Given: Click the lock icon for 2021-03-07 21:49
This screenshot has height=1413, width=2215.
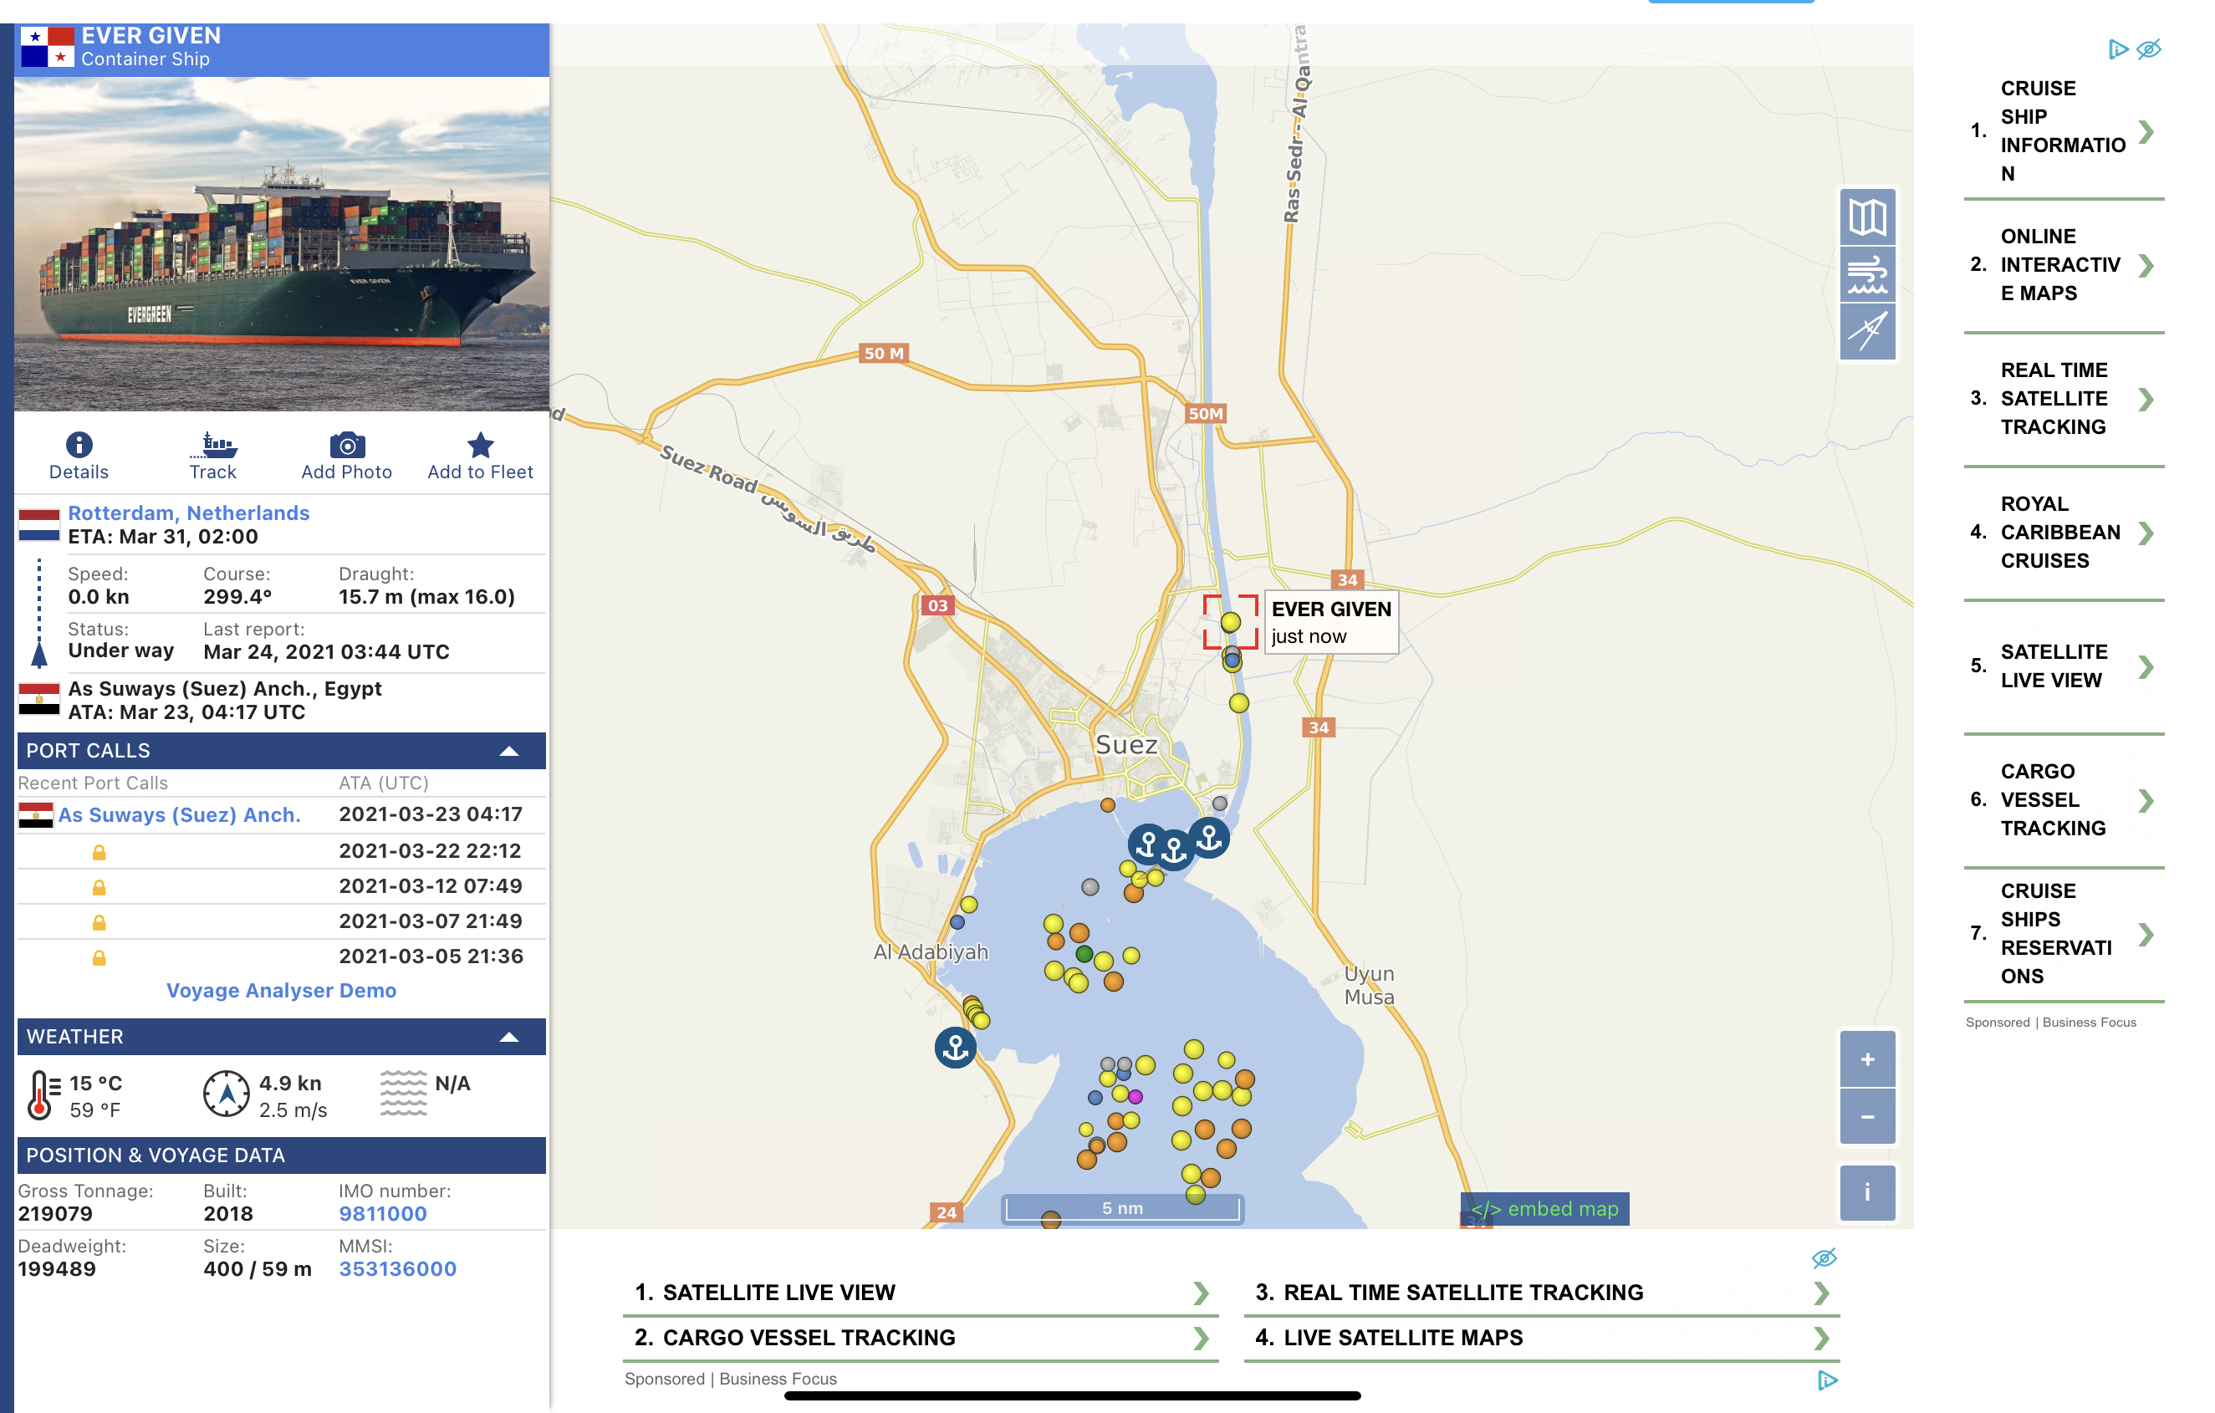Looking at the screenshot, I should pos(99,923).
